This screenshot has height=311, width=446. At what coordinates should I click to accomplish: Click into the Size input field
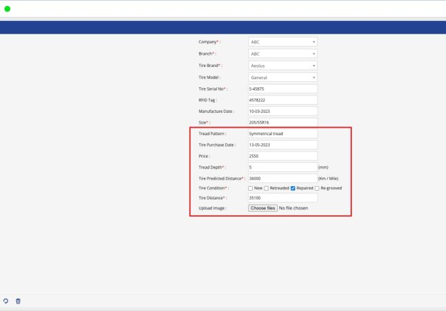coord(282,122)
